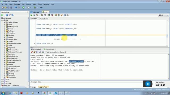Screen dimensions: 170x95
Task: Open the Navigate menu
Action: [17, 4]
